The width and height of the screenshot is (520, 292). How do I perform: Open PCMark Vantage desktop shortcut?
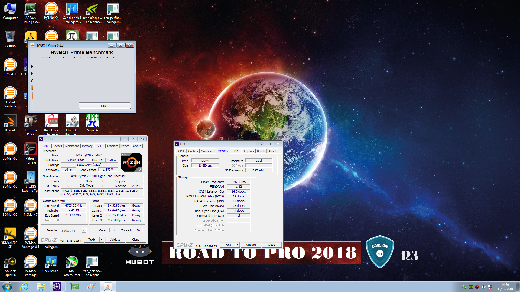(x=31, y=266)
